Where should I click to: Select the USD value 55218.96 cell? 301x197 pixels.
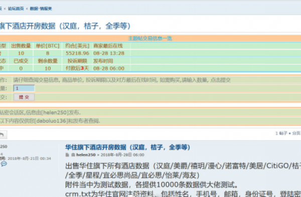pos(77,53)
